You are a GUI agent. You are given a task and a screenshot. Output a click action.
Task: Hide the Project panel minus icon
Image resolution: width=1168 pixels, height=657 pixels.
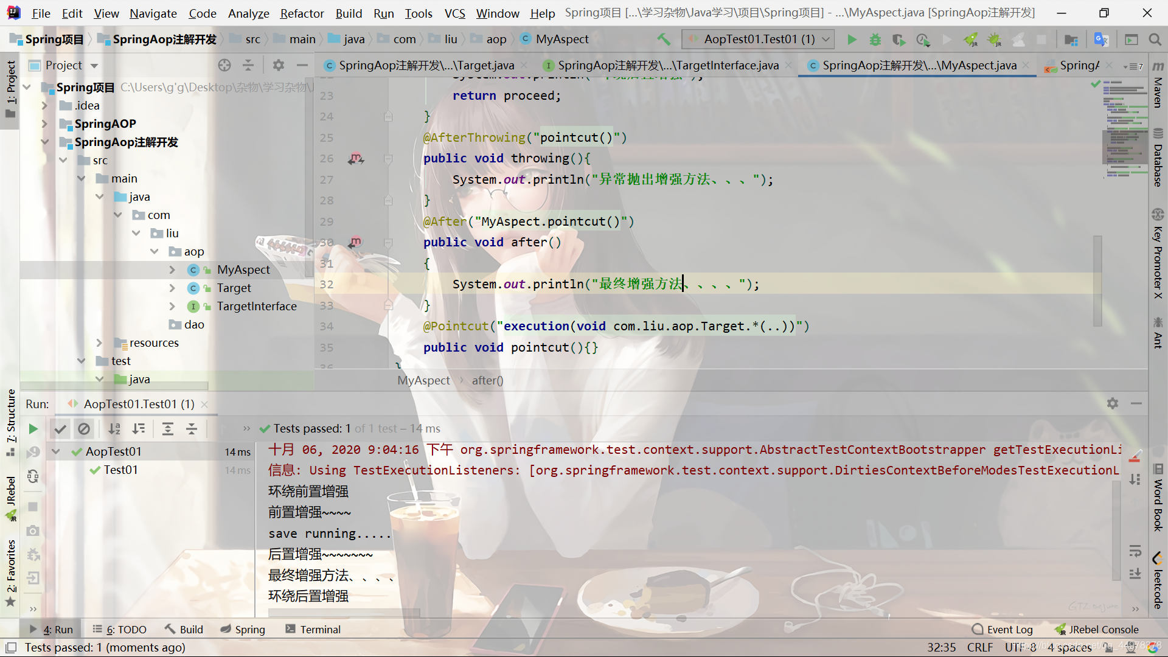(x=302, y=65)
